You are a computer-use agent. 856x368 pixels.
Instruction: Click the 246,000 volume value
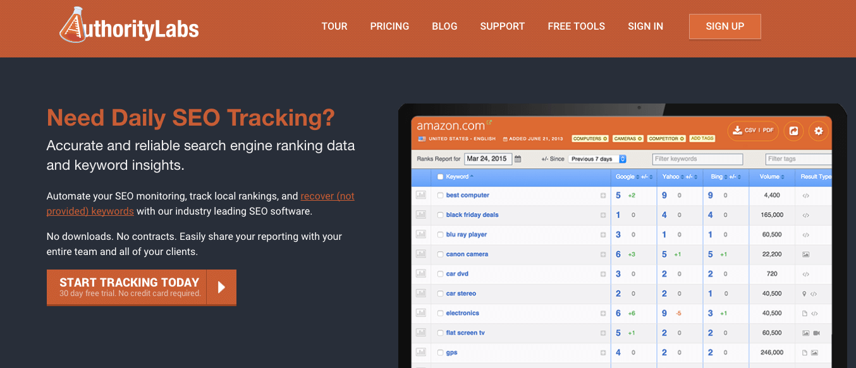(772, 352)
